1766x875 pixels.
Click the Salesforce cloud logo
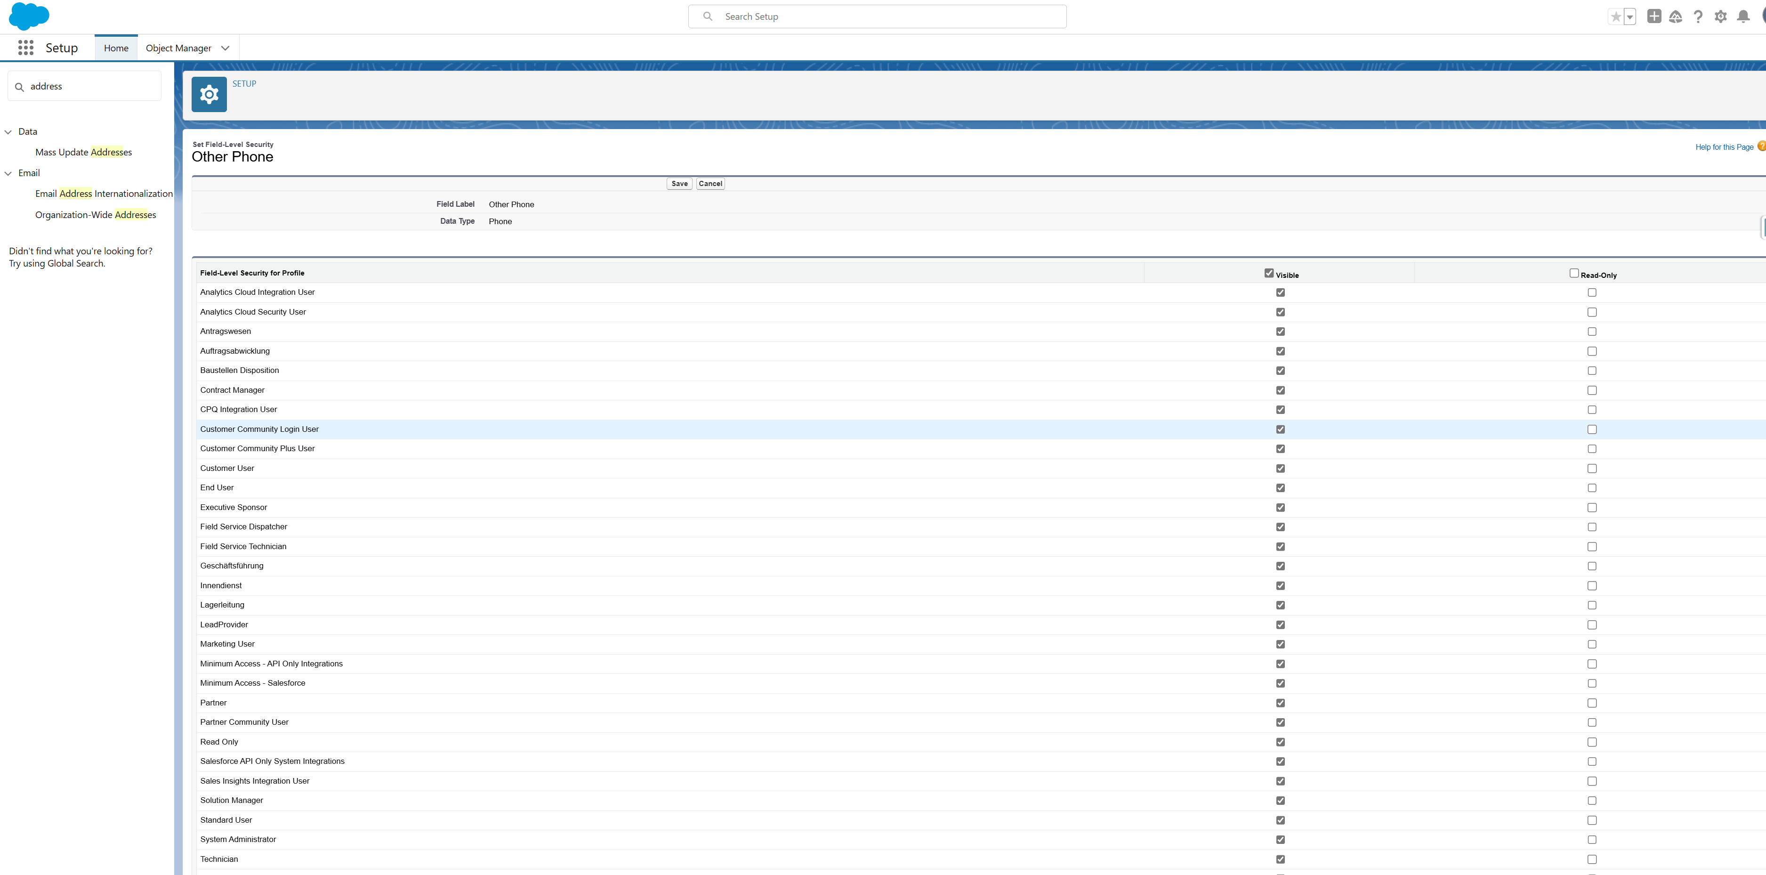click(x=29, y=16)
